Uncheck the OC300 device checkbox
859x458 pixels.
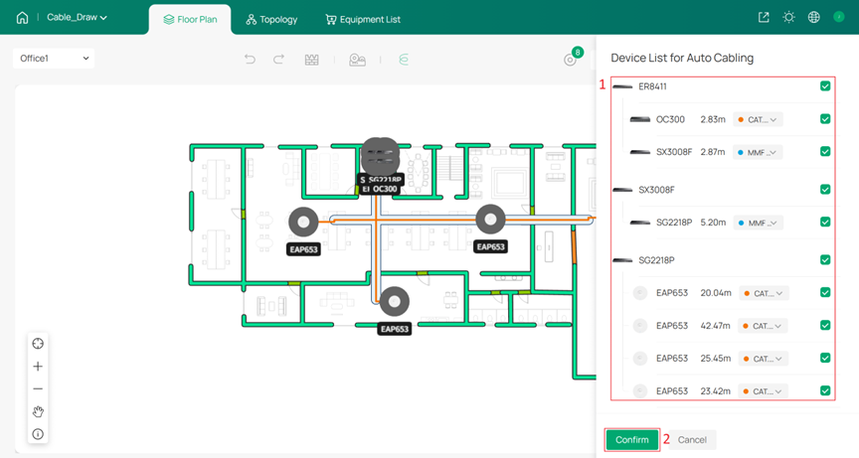point(825,119)
